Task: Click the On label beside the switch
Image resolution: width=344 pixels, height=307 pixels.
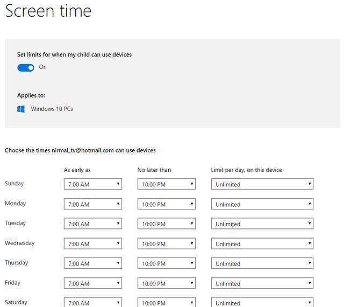Action: pos(43,67)
